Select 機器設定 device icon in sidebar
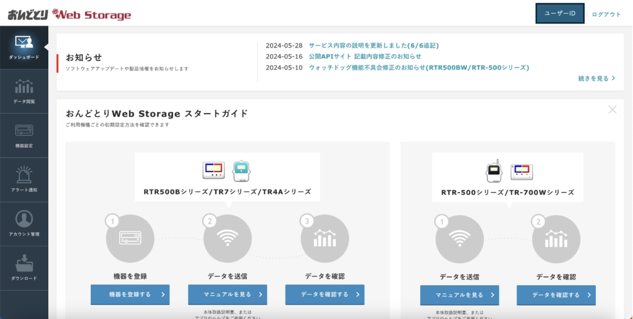Viewport: 633px width, 319px height. pos(23,131)
